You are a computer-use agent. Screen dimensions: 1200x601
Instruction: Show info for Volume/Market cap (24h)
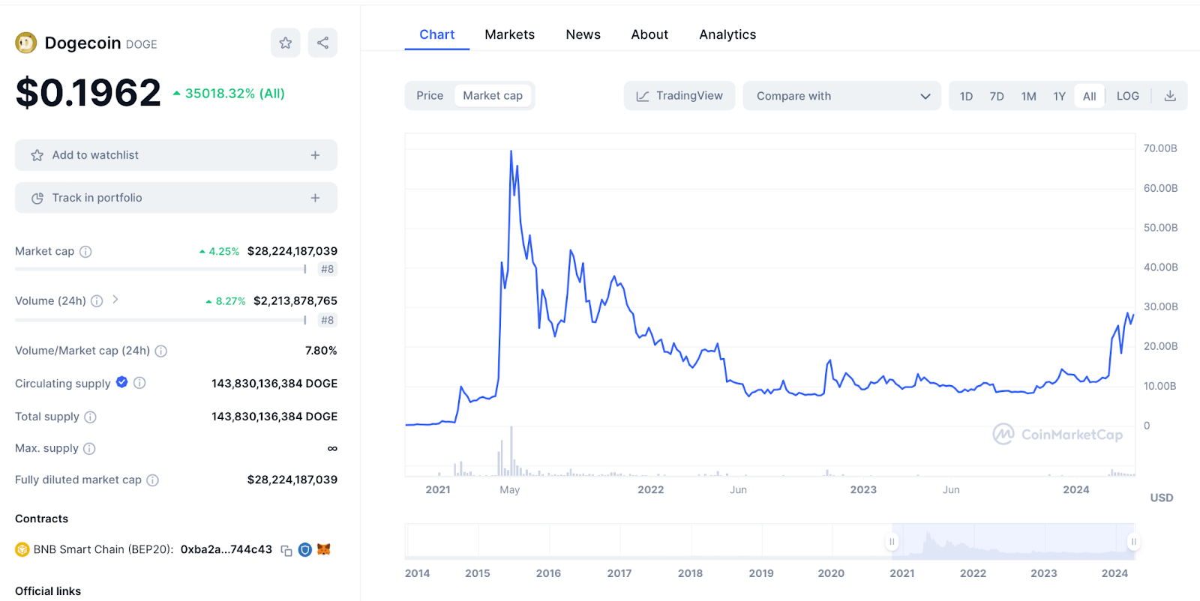click(160, 351)
